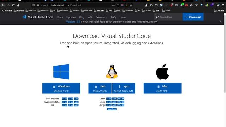Screen dimensions: 226x127
Task: Click the tracking protection shield icon
Action: click(x=34, y=5)
